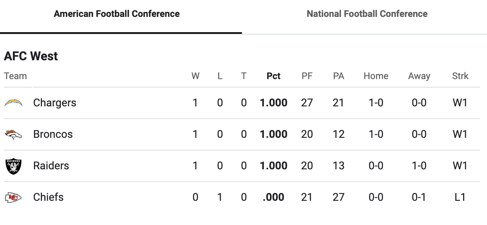Click the Broncos team logo icon
Viewport: 487px width, 225px height.
[13, 134]
